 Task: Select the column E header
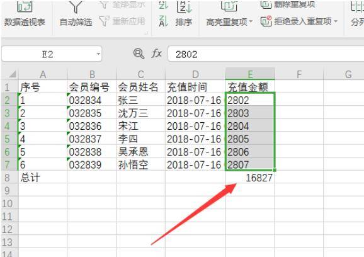250,74
